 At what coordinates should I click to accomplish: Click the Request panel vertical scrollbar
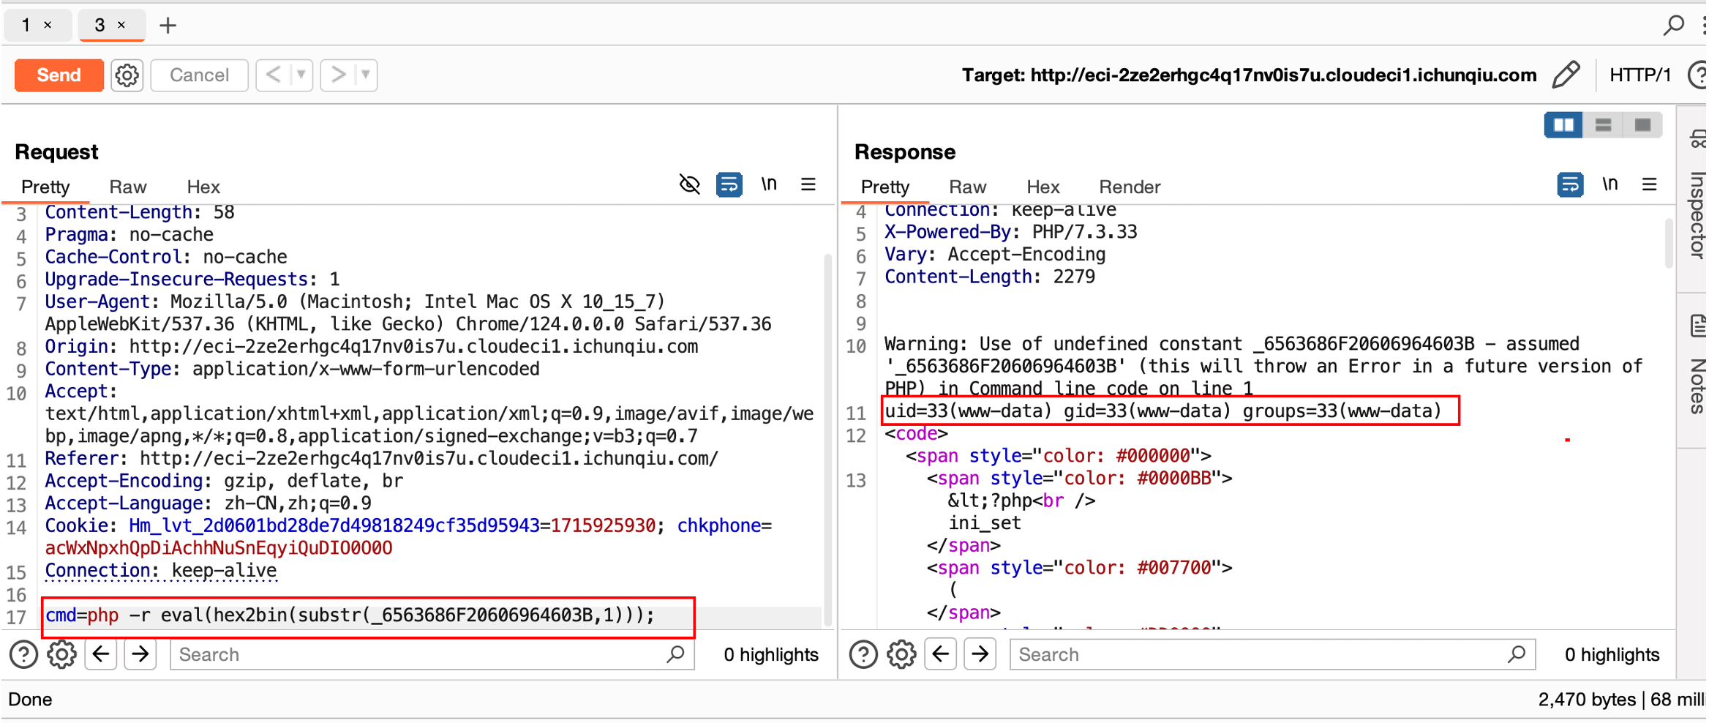click(828, 439)
